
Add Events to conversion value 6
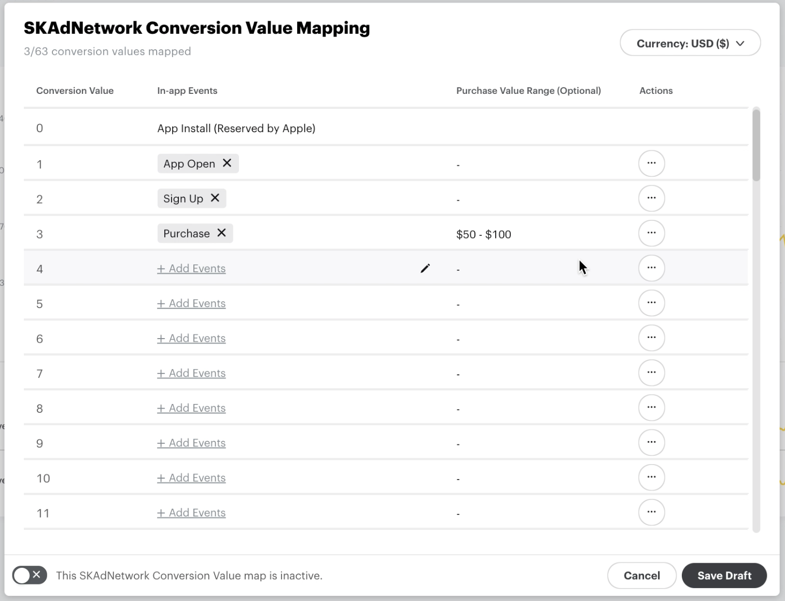coord(191,338)
